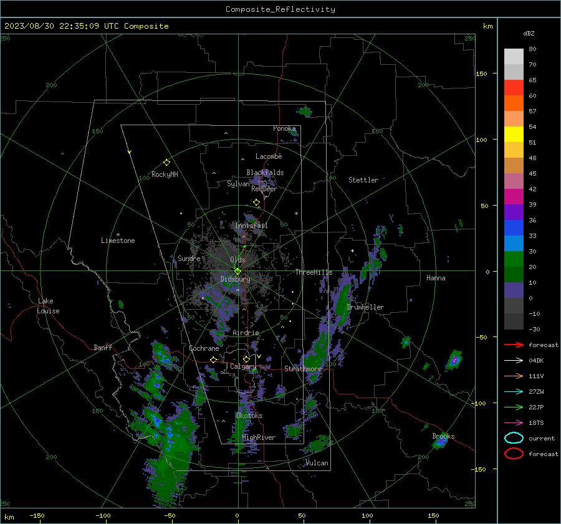Click the yellow 51 dBZ color swatch
561x524 pixels.
(x=514, y=135)
